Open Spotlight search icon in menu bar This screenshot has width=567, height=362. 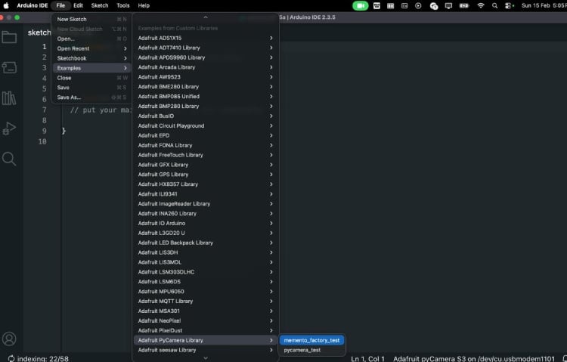point(494,5)
